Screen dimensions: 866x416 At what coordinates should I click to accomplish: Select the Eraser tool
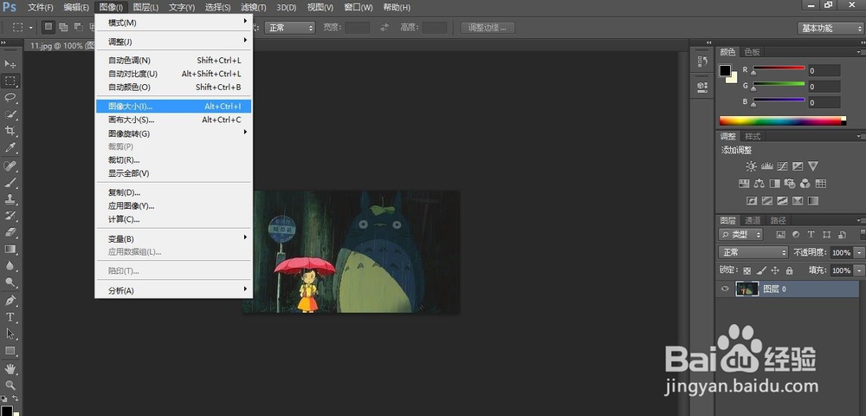coord(10,232)
